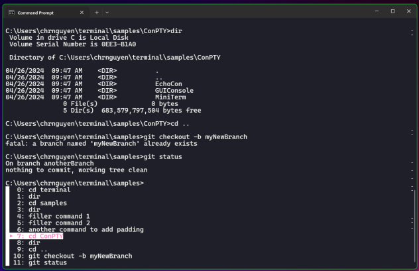The image size is (419, 271).
Task: Open a new tab with plus button
Action: (96, 11)
